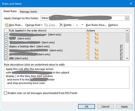Viewport: 135px width, 111px height.
Task: Click rule list scrollbar up arrow
Action: point(127,30)
